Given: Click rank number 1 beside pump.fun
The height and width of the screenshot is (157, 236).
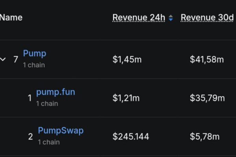Looking at the screenshot, I should (29, 98).
